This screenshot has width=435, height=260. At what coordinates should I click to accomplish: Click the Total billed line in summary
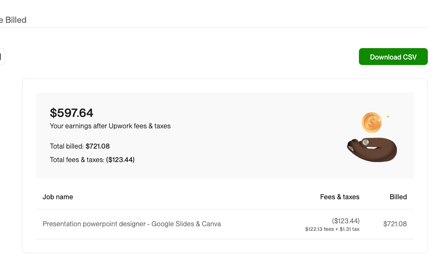80,146
